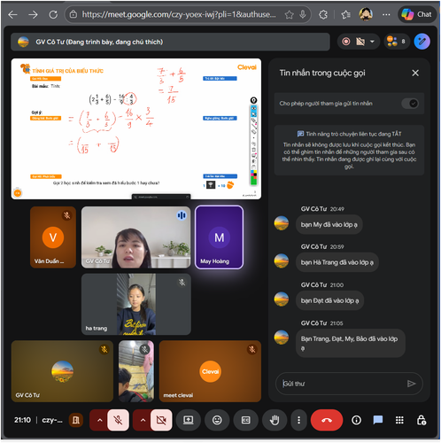The width and height of the screenshot is (441, 443).
Task: Open emoji reactions
Action: (217, 420)
